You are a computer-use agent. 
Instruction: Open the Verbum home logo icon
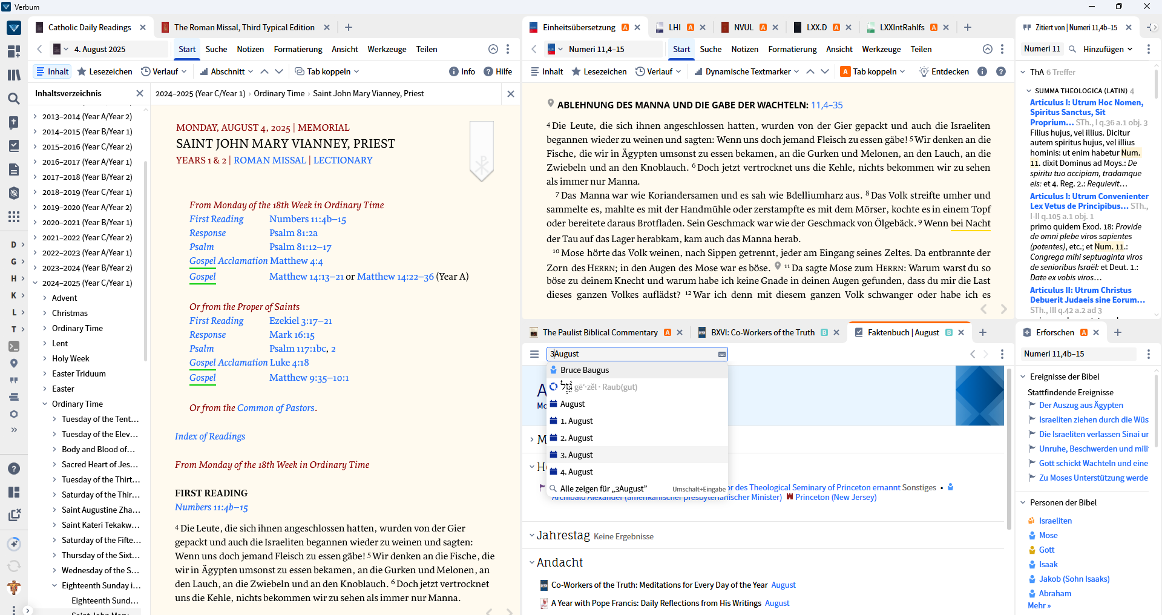[14, 28]
